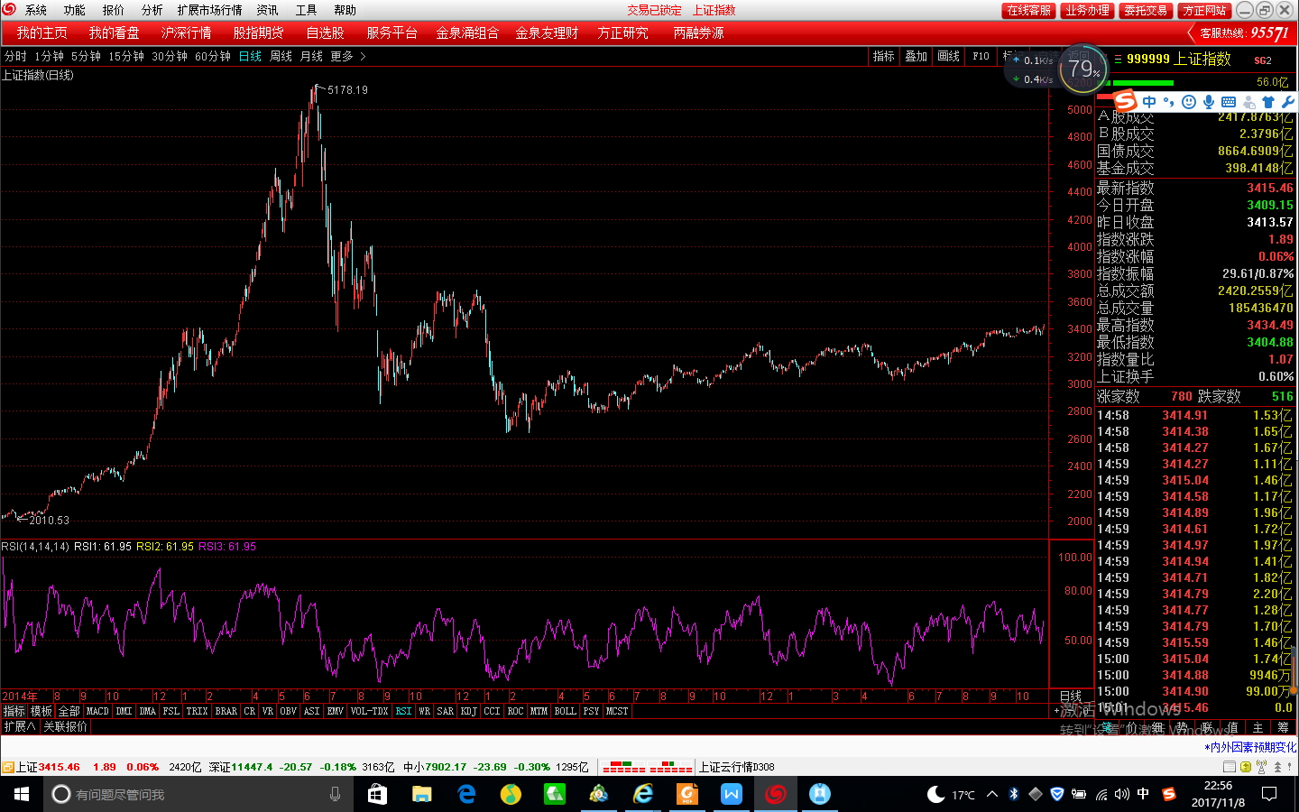Switch indicator to MACD

(x=97, y=711)
